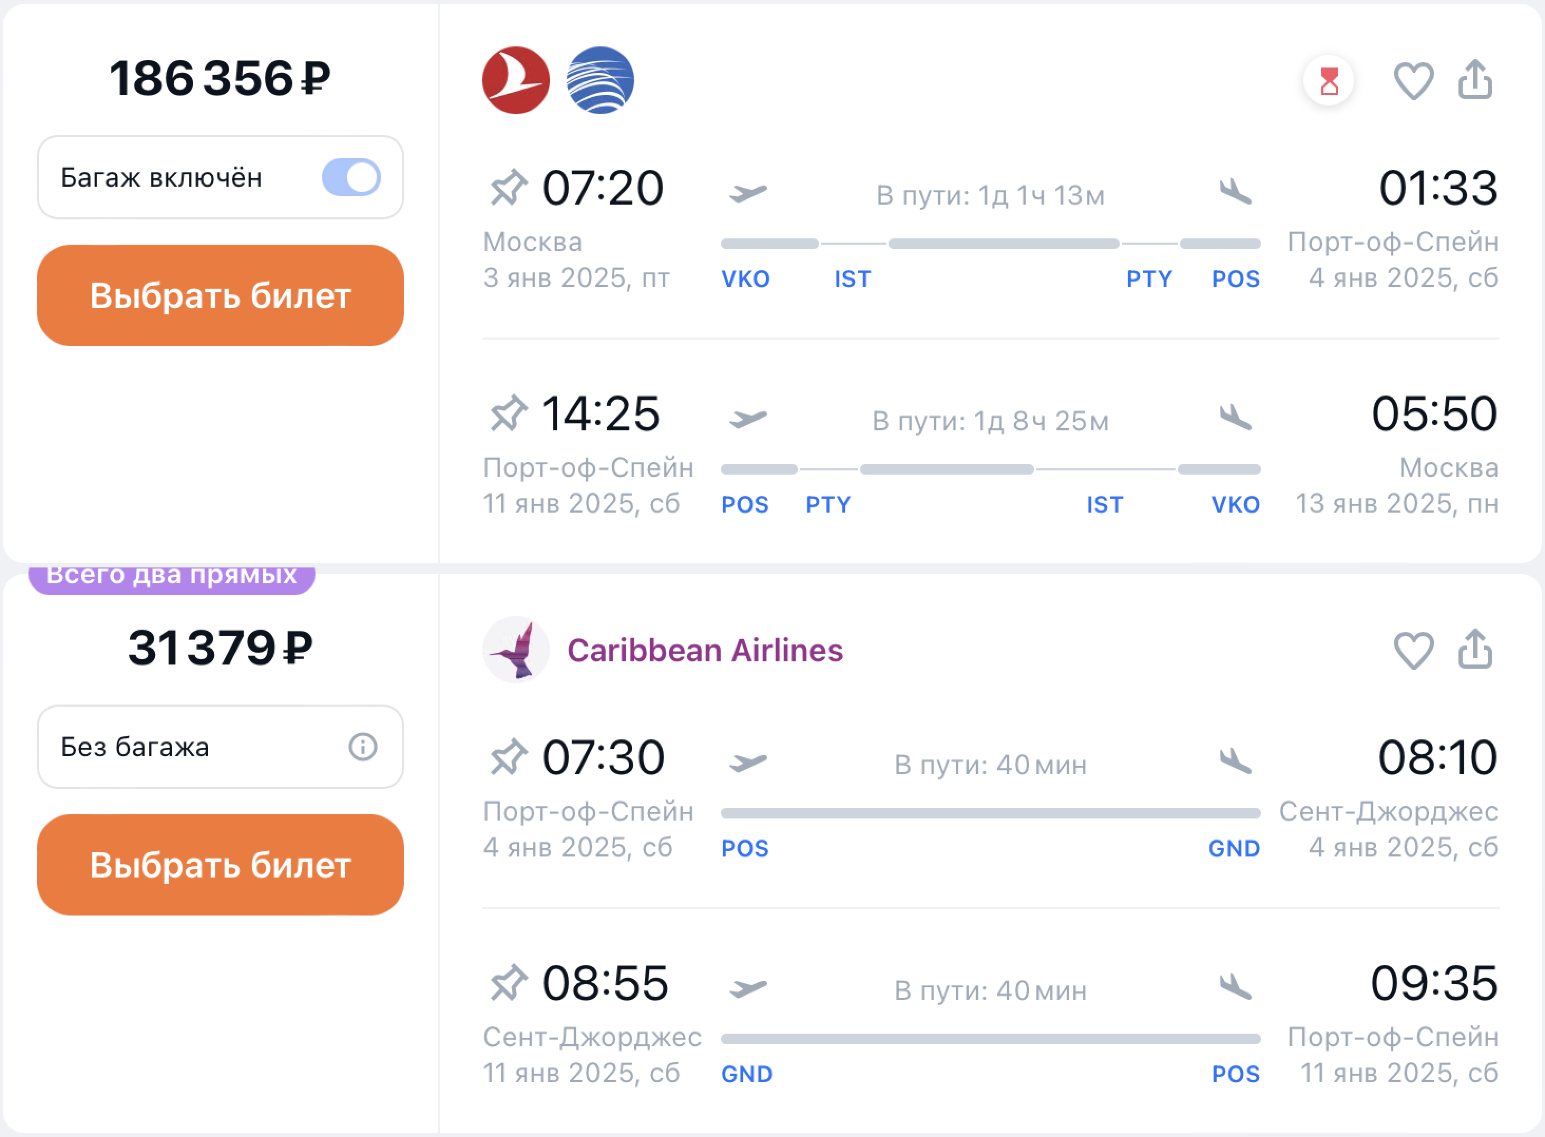Pin the 08:55 Saint George's flight
The image size is (1545, 1137).
click(x=508, y=983)
